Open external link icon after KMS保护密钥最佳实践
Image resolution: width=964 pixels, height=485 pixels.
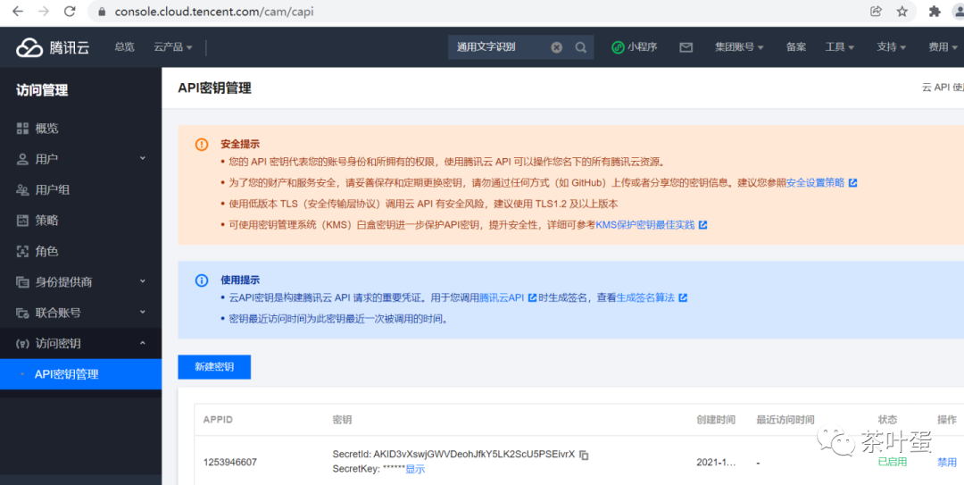(702, 225)
